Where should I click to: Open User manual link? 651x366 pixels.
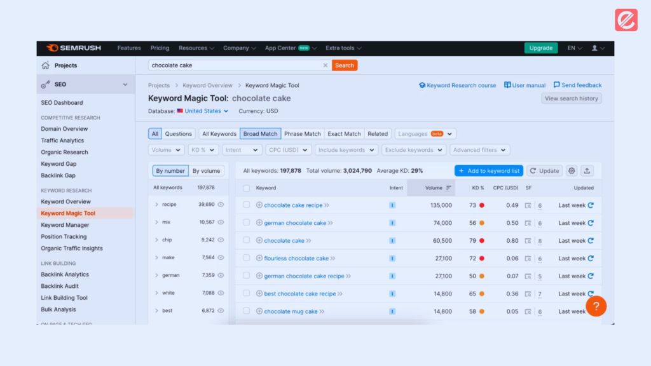pyautogui.click(x=524, y=85)
